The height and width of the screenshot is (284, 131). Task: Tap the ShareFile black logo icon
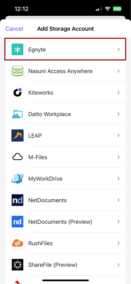coord(17,265)
